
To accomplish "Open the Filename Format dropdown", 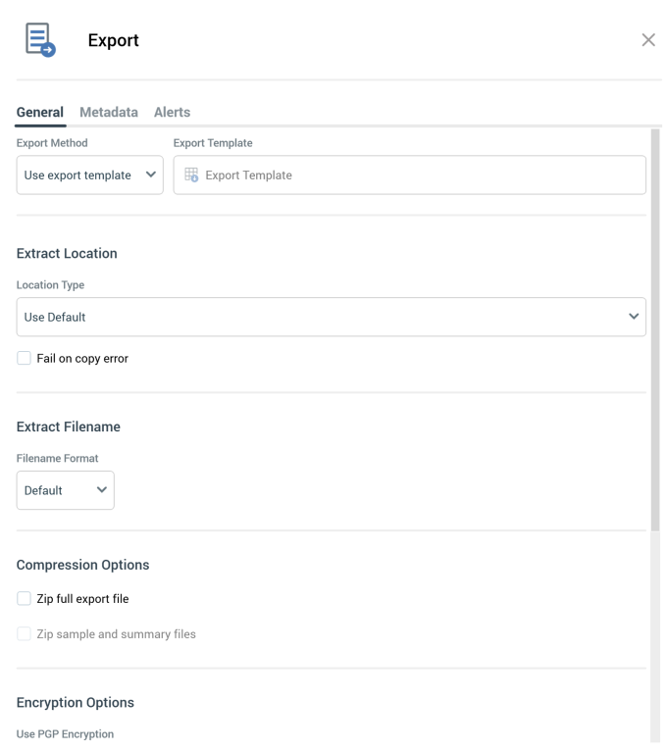I will (65, 490).
